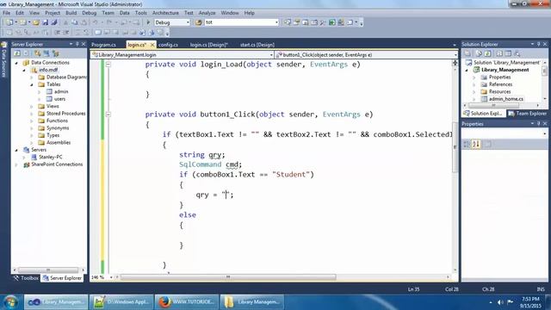Open the button1_Click members dropdown
This screenshot has width=551, height=310.
click(x=455, y=55)
